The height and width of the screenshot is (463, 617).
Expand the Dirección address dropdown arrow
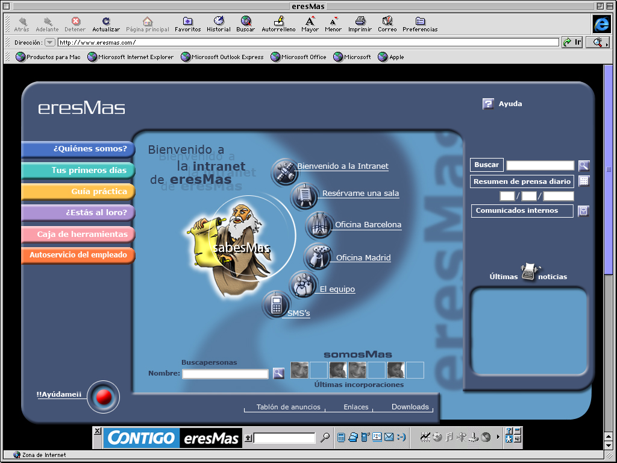point(50,43)
